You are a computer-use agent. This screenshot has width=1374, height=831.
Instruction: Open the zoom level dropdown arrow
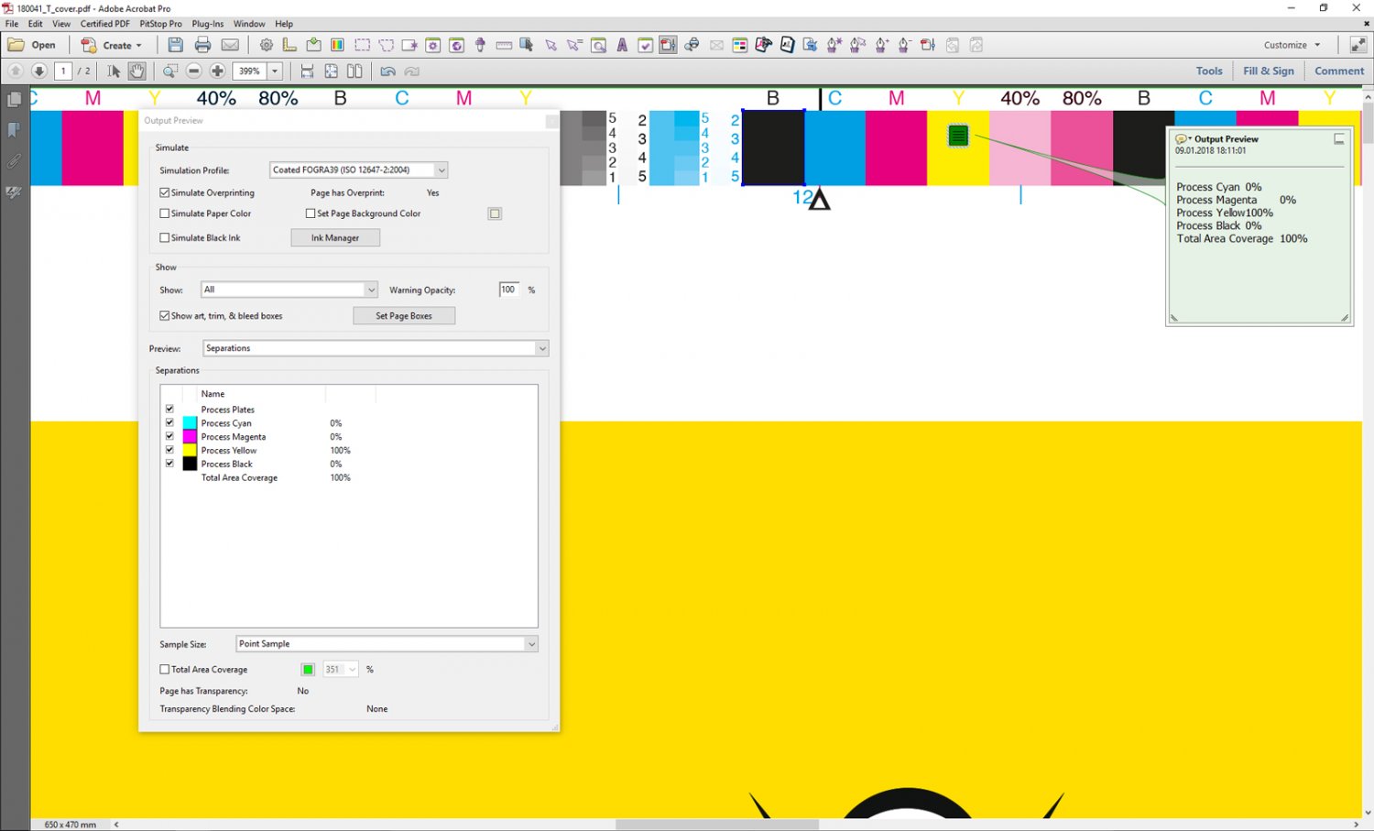275,71
